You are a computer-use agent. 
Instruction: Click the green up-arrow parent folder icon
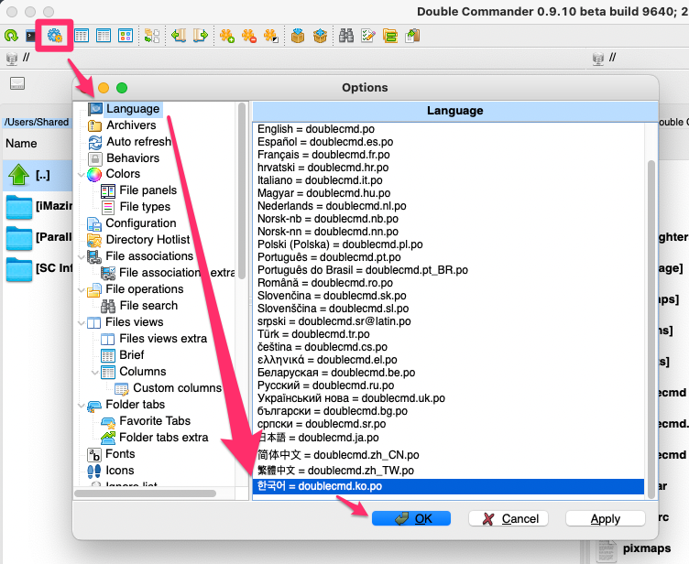19,175
